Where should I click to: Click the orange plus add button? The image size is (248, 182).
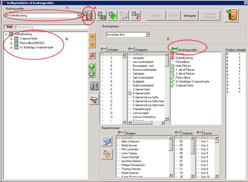click(x=92, y=36)
